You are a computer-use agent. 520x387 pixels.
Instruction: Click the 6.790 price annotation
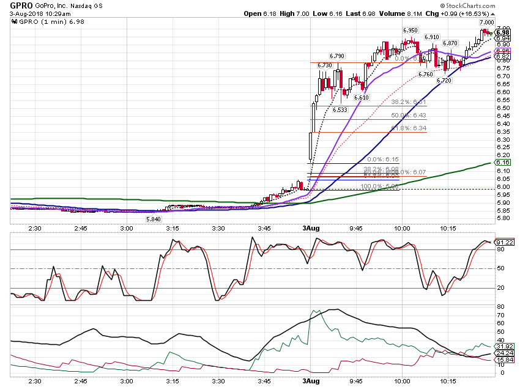click(x=337, y=56)
